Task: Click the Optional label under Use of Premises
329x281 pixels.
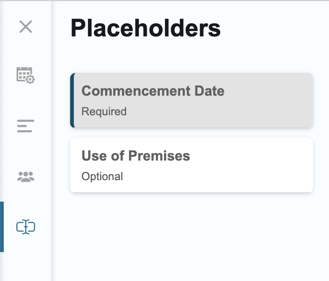Action: coord(102,176)
